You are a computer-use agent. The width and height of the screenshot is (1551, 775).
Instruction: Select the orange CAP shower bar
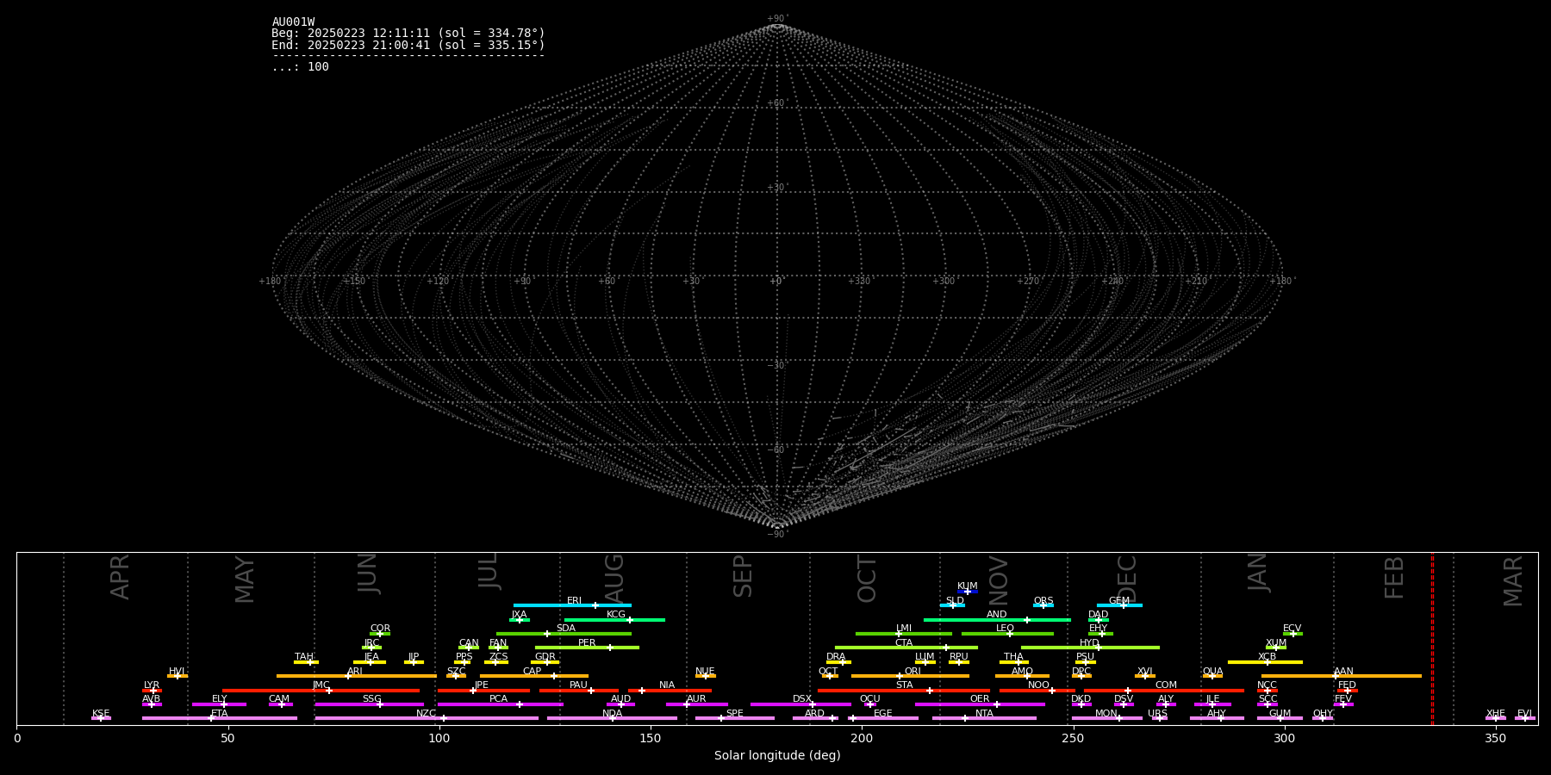click(x=534, y=676)
